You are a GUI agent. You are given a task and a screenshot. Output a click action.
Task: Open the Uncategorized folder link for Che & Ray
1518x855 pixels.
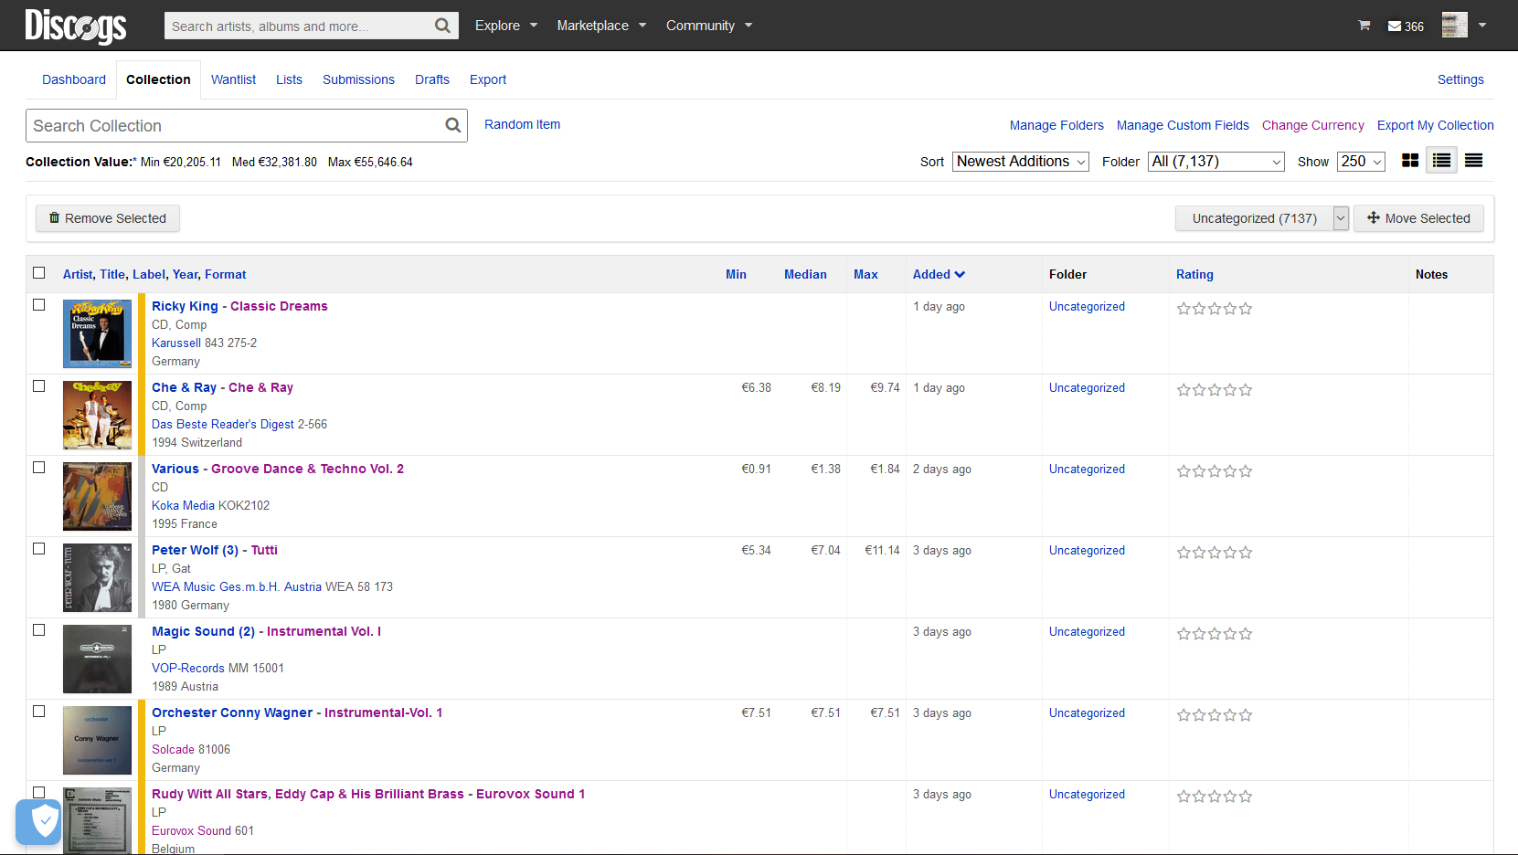[1087, 388]
